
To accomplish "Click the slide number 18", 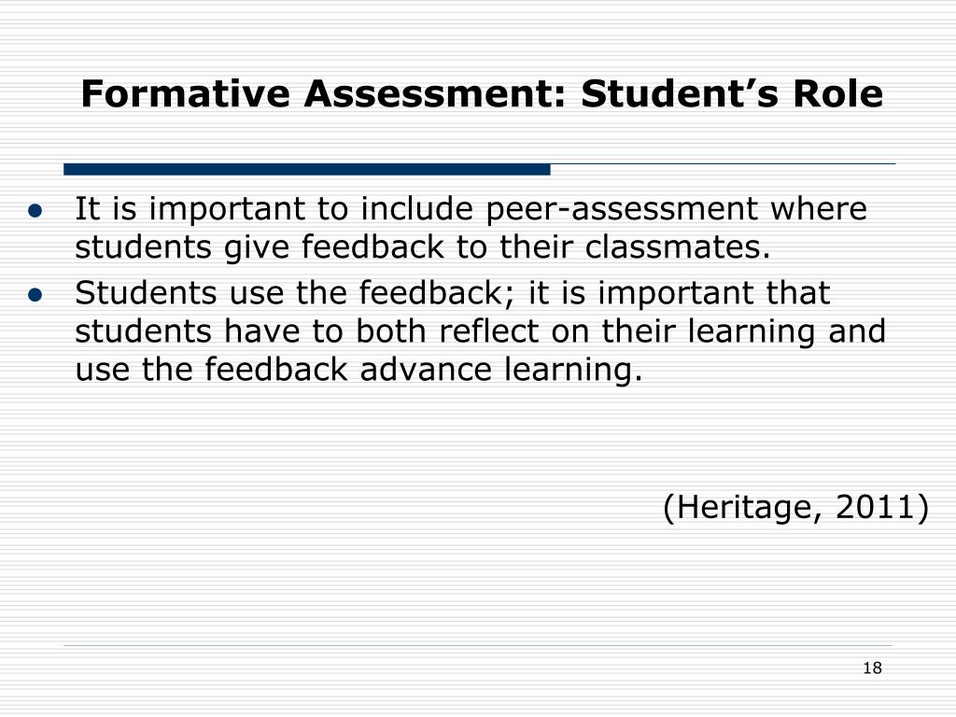I will click(873, 668).
